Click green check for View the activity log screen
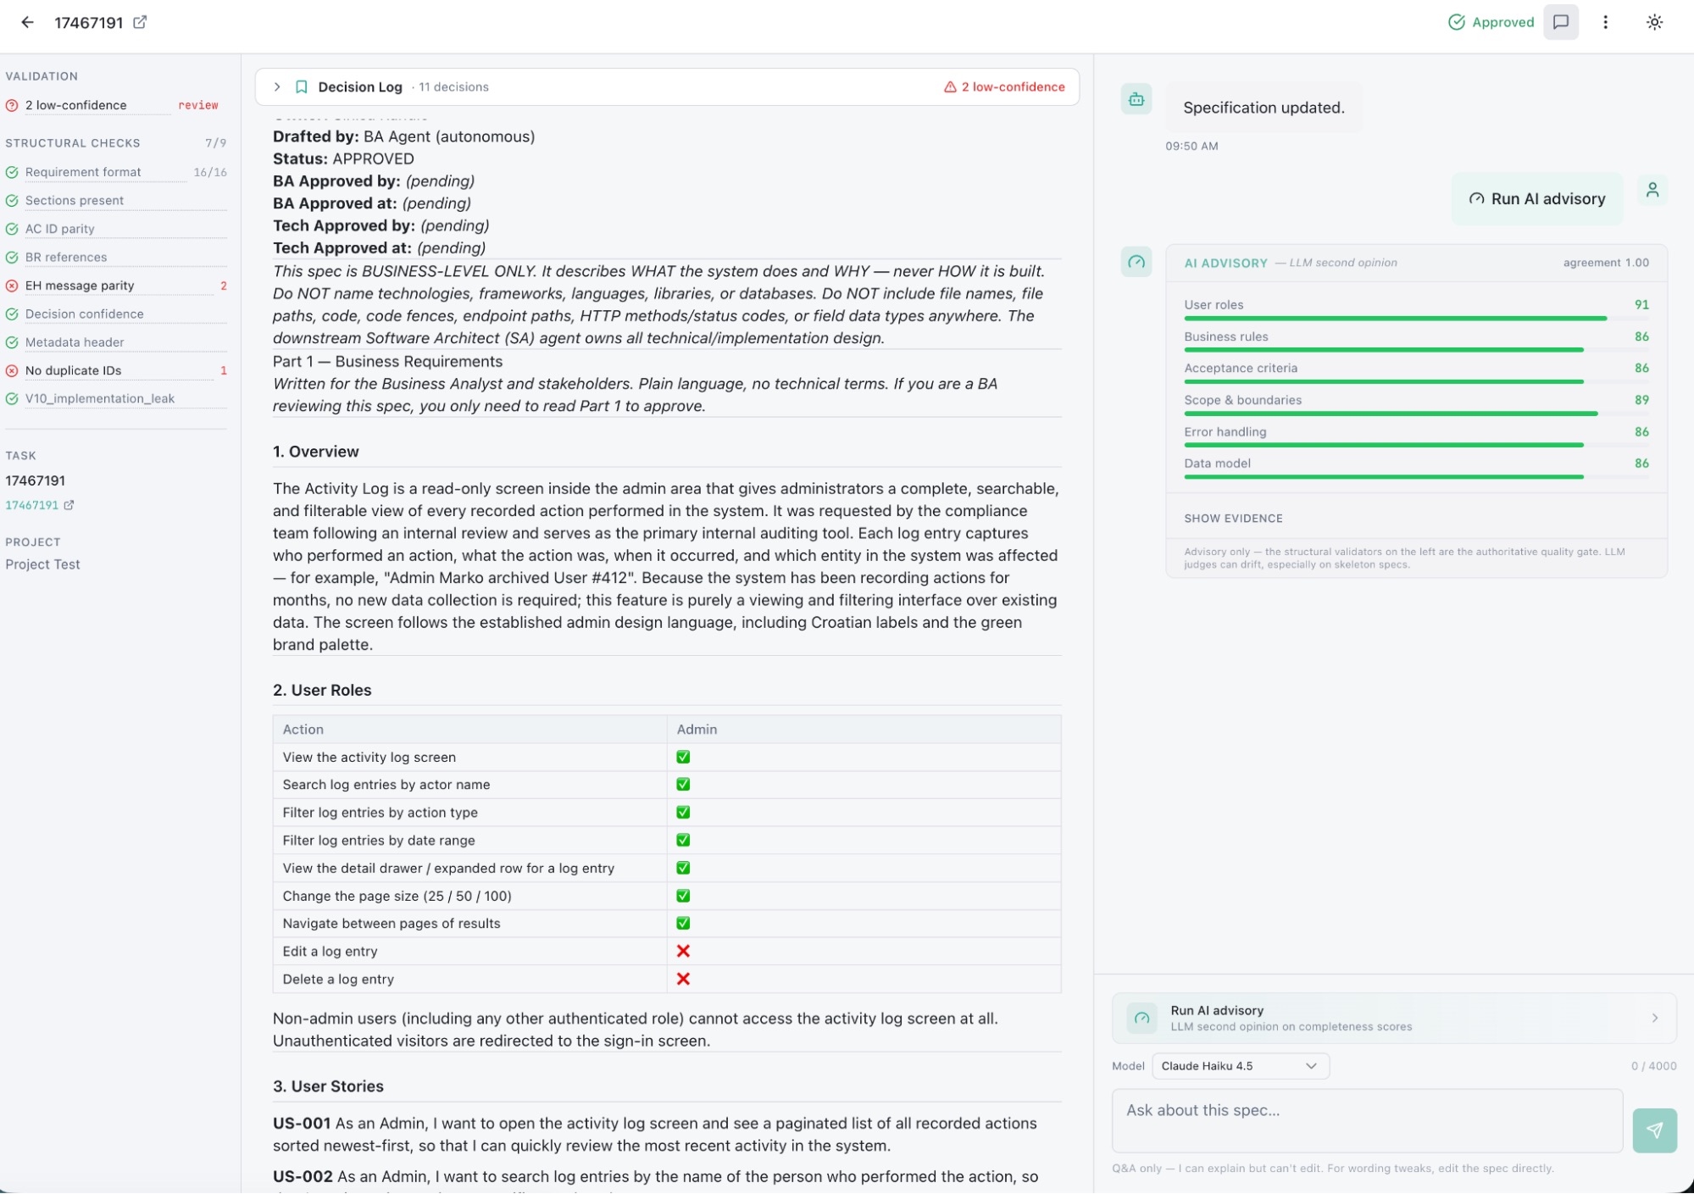This screenshot has height=1194, width=1694. pyautogui.click(x=683, y=757)
